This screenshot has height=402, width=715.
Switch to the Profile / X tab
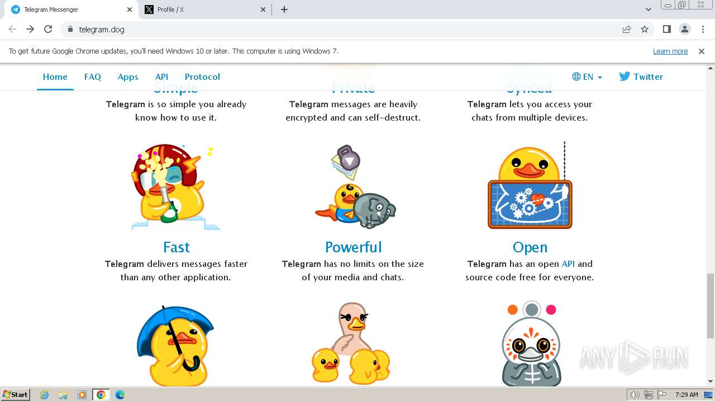205,9
